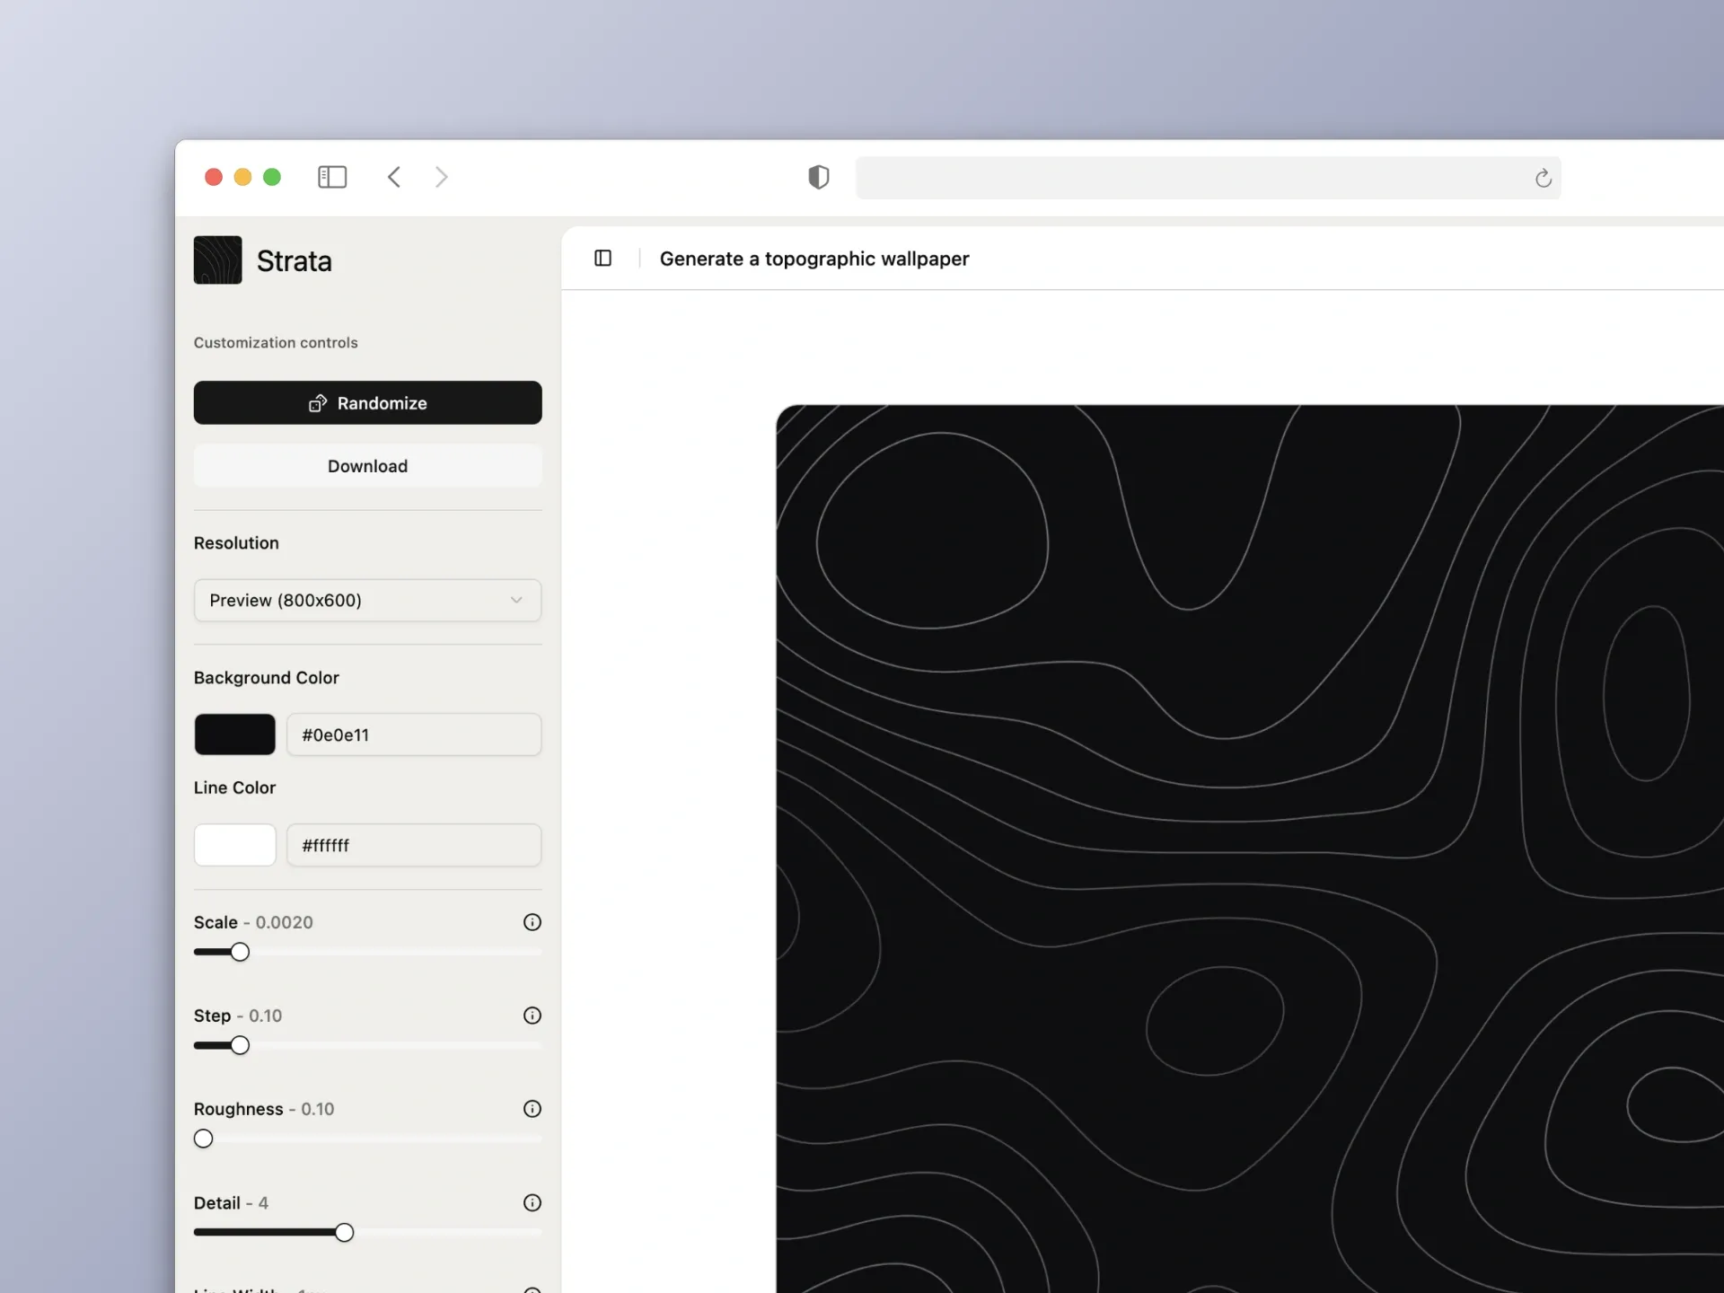
Task: Click the browser sidebar toggle icon
Action: click(x=332, y=177)
